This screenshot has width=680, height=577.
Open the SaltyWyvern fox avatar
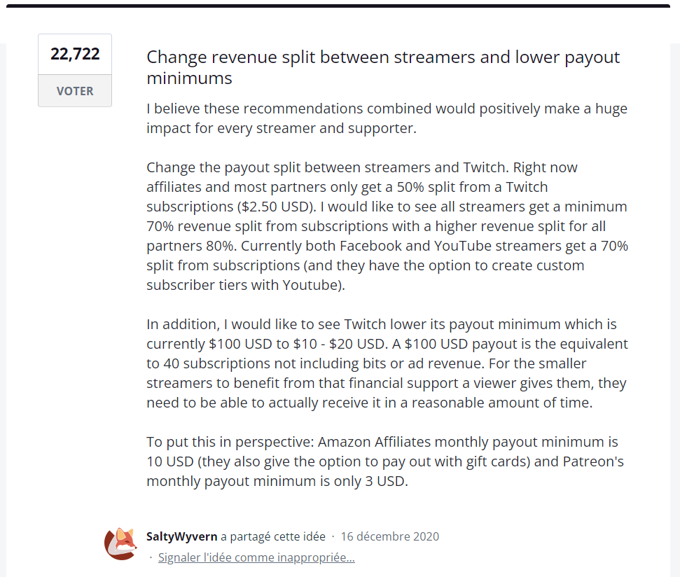click(x=120, y=543)
